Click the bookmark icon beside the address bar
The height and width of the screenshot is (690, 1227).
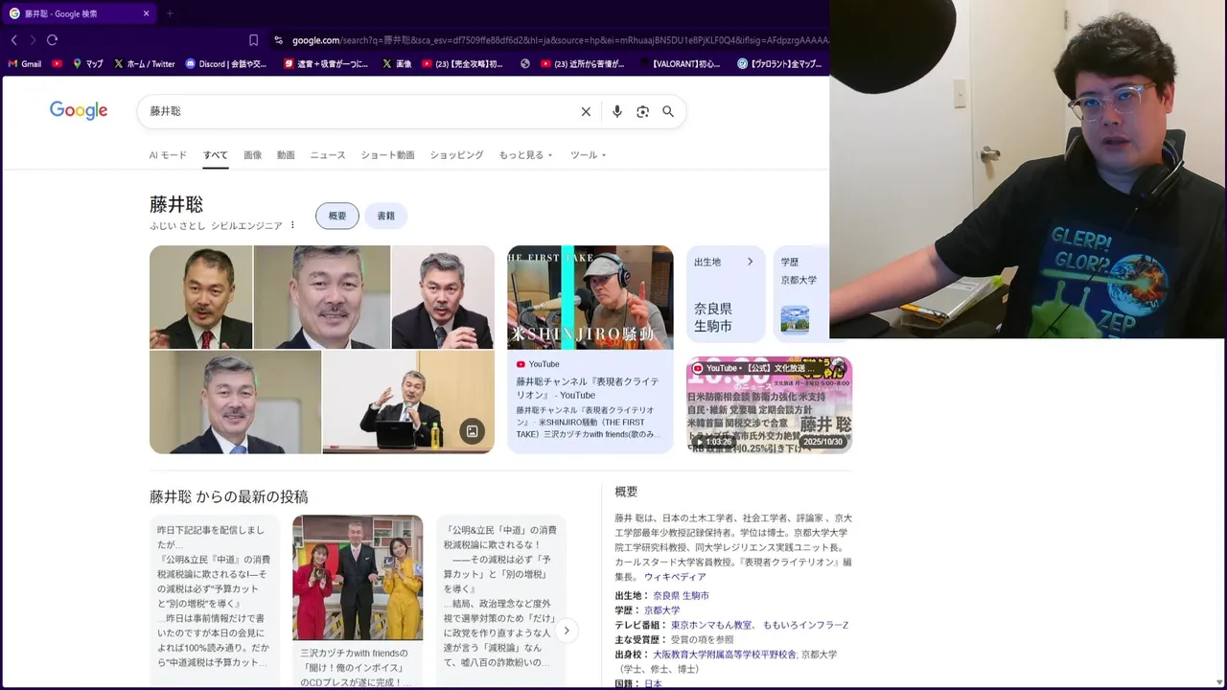coord(253,40)
